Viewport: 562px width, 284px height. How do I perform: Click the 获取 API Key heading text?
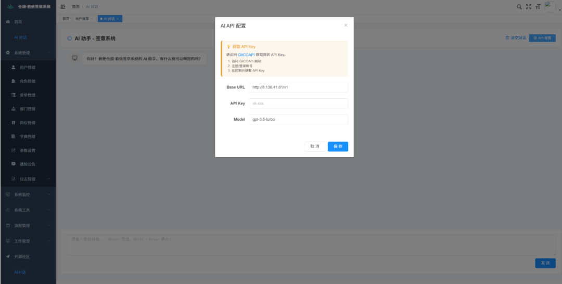(244, 47)
